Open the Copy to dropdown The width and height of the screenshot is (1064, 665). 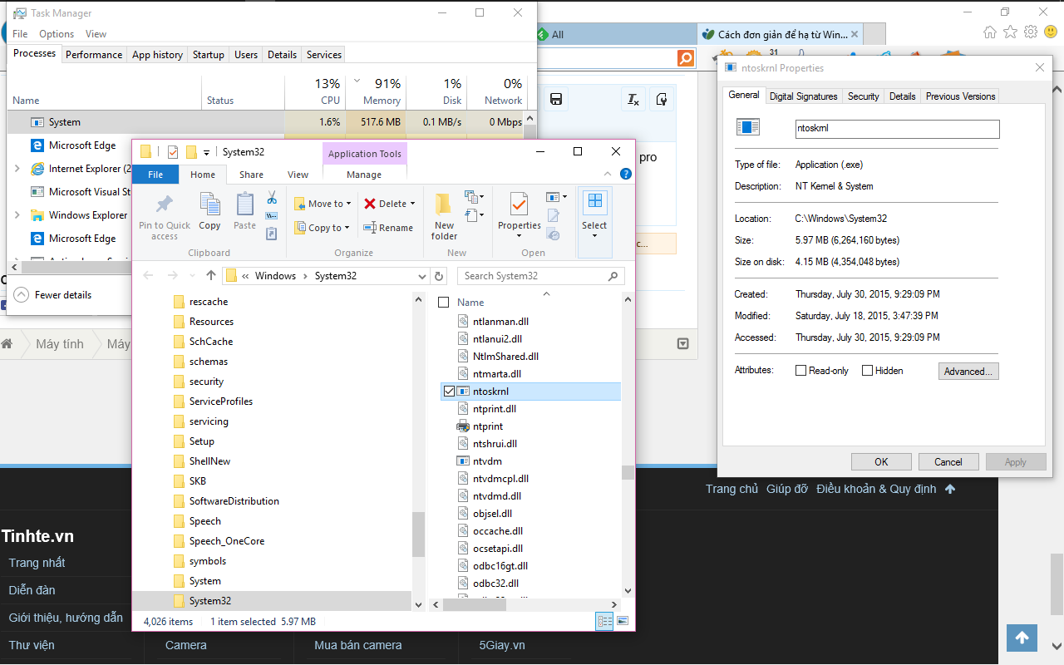coord(323,228)
